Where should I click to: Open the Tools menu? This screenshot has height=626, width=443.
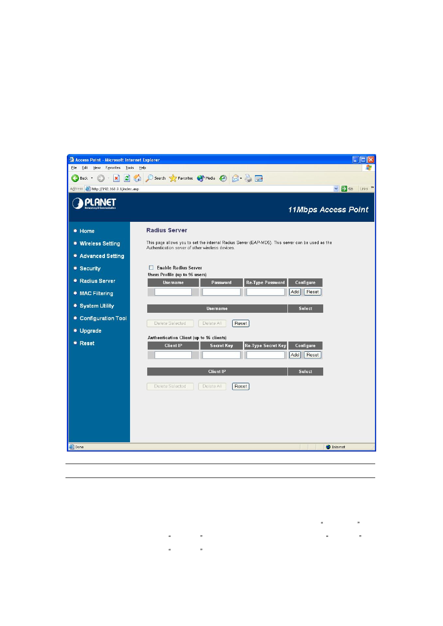point(130,168)
